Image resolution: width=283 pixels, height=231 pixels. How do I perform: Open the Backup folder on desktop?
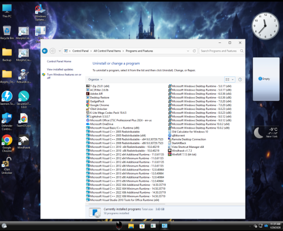pos(7,55)
